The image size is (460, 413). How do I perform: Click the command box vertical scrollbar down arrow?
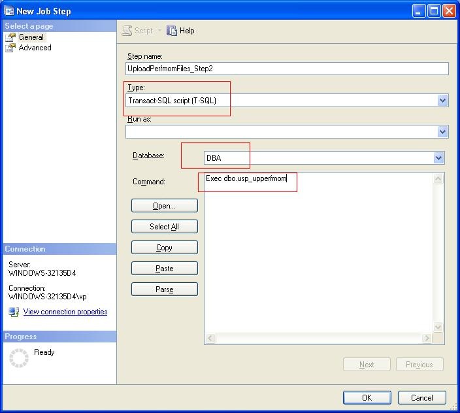click(438, 327)
